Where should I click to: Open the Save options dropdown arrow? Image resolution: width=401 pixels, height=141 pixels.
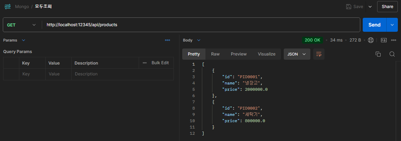click(370, 7)
